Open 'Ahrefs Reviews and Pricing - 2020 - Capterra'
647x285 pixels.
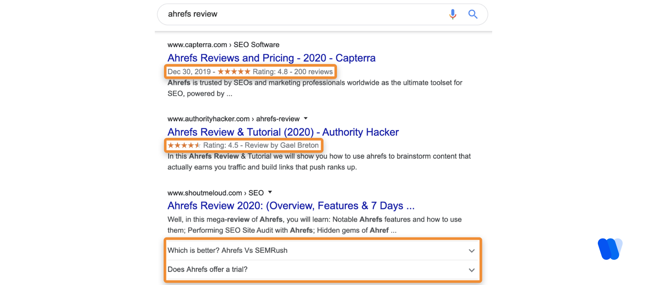pyautogui.click(x=271, y=58)
